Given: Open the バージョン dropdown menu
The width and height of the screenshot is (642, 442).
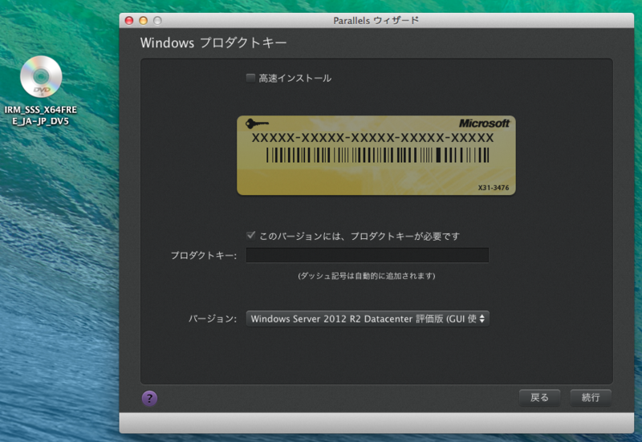Looking at the screenshot, I should click(x=368, y=318).
